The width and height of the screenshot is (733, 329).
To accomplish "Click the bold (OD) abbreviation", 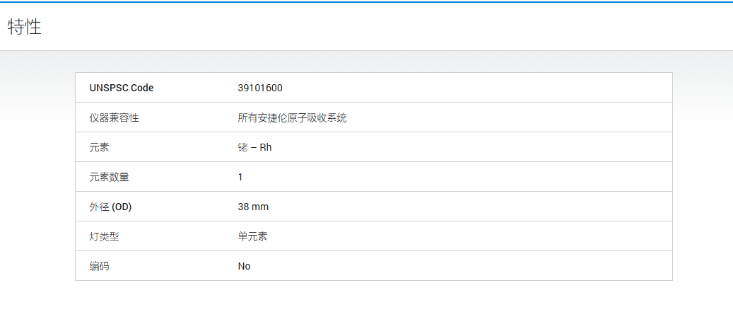I will click(122, 207).
